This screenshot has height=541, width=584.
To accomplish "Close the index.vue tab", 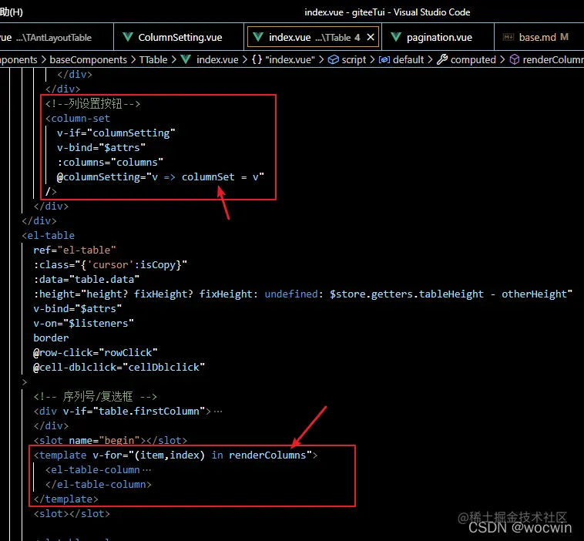I will (371, 37).
